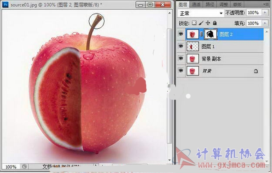Screen dimensions: 272x173
Task: Click the Photoshop Ps document icon
Action: 5,4
